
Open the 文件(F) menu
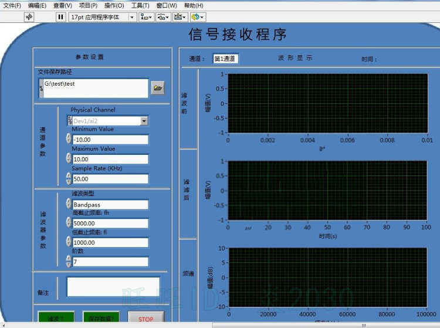point(12,5)
